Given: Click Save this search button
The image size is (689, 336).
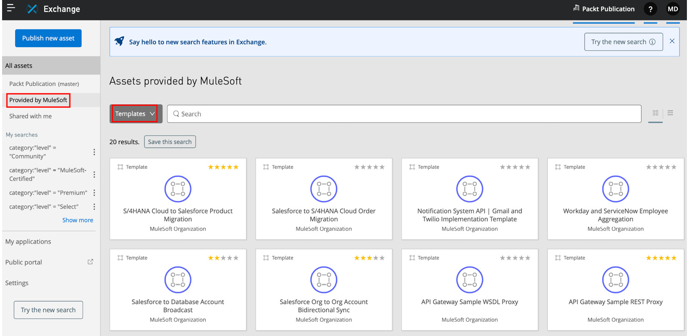Looking at the screenshot, I should [x=170, y=142].
